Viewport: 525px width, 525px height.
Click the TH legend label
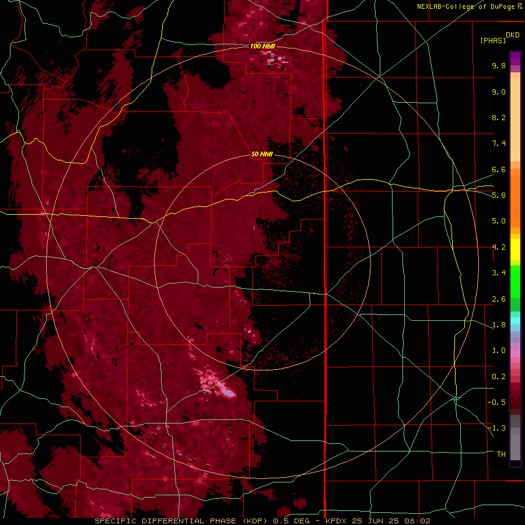point(501,454)
